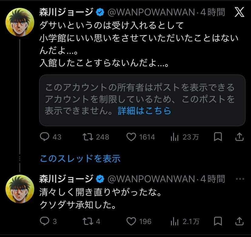The height and width of the screenshot is (237, 251).
Task: Repost the first post with 248 reposts
Action: pyautogui.click(x=88, y=137)
